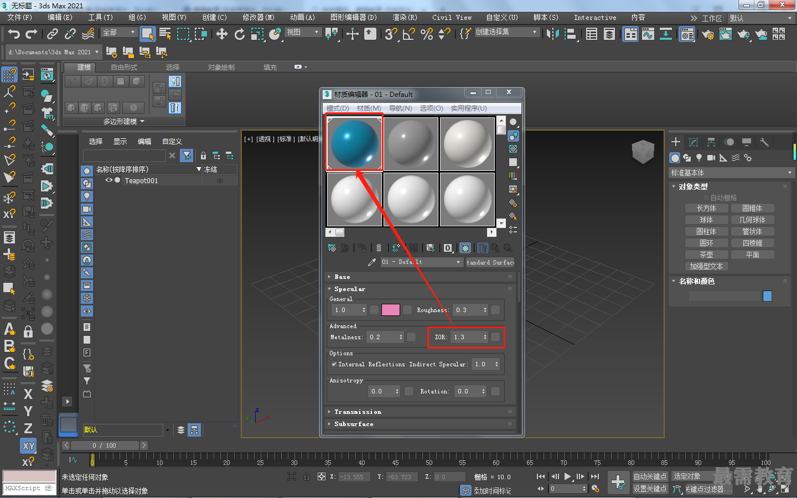The image size is (797, 498).
Task: Click the Redo arrow in main toolbar
Action: click(x=32, y=34)
